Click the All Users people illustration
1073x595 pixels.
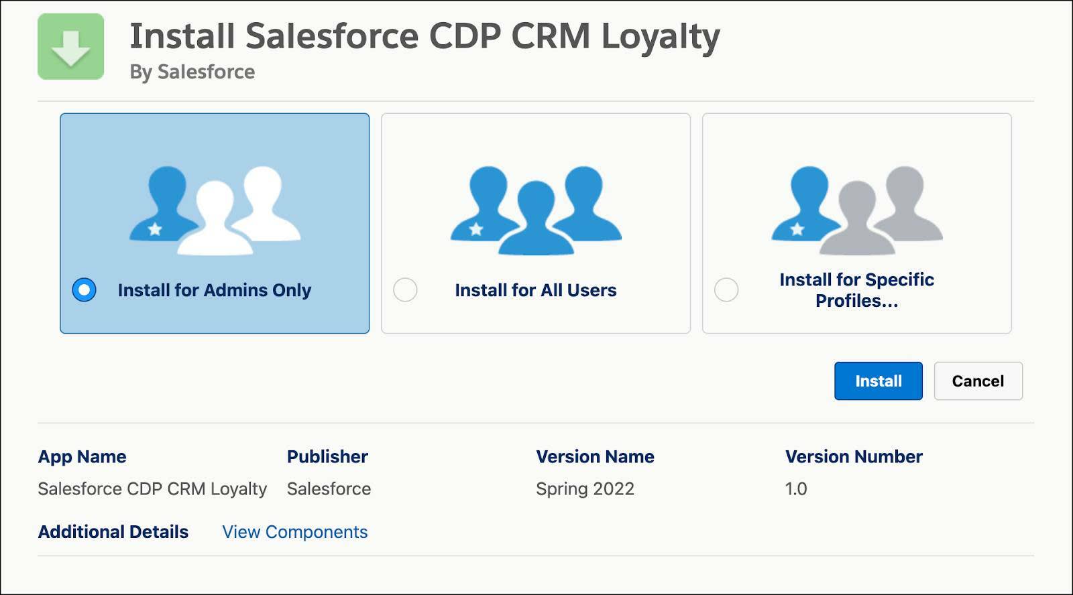pyautogui.click(x=536, y=210)
